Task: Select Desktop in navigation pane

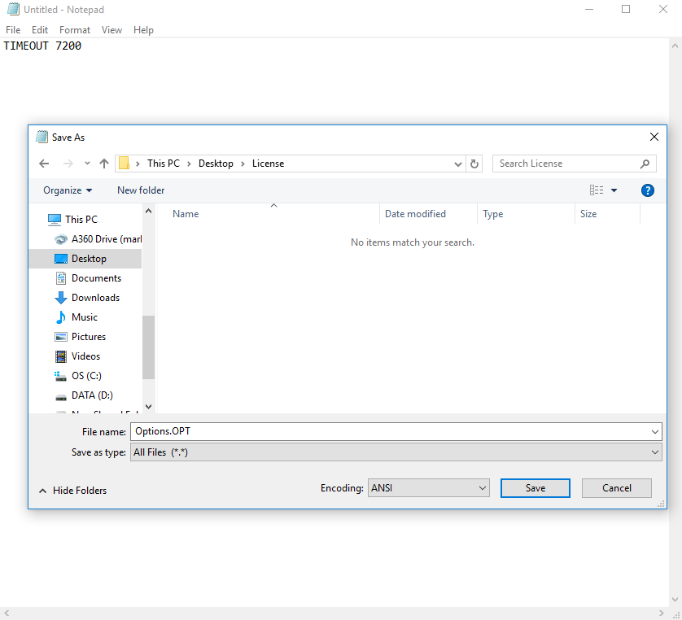Action: (89, 259)
